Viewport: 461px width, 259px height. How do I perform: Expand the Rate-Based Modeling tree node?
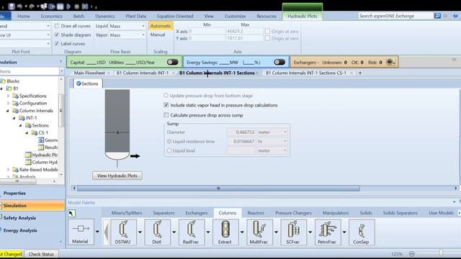(x=8, y=170)
